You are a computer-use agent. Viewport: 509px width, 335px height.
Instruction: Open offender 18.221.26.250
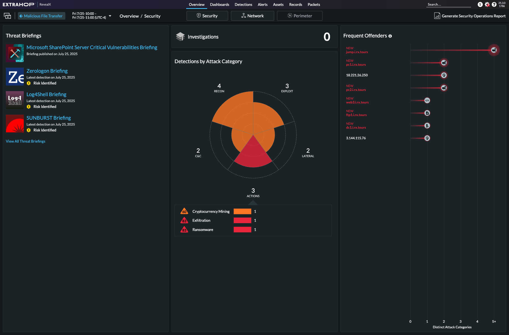(357, 75)
